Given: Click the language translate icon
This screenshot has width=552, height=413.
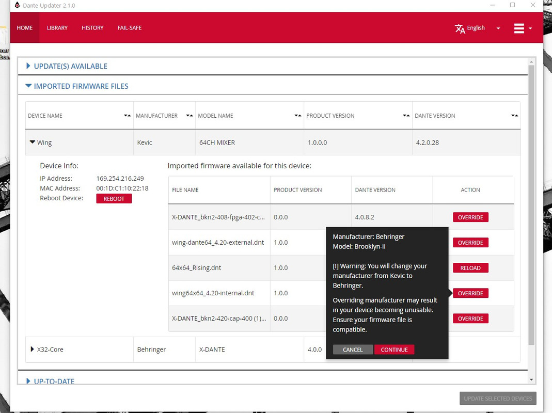Looking at the screenshot, I should pos(460,28).
